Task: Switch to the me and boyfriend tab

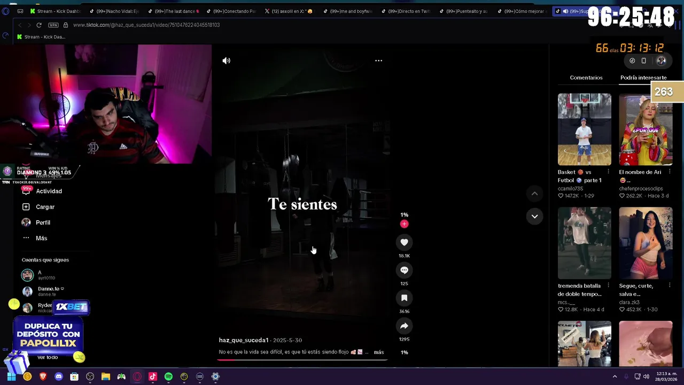Action: coord(347,11)
